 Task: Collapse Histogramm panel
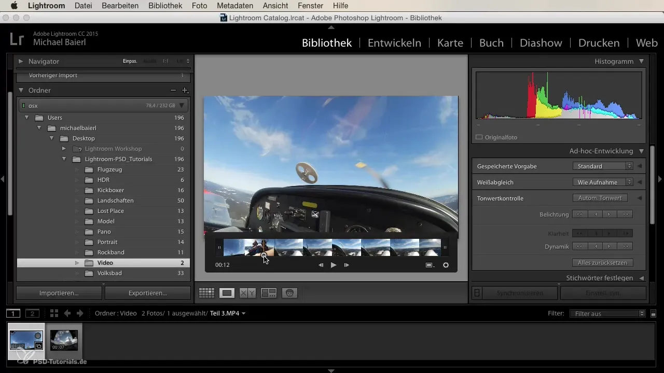point(642,61)
